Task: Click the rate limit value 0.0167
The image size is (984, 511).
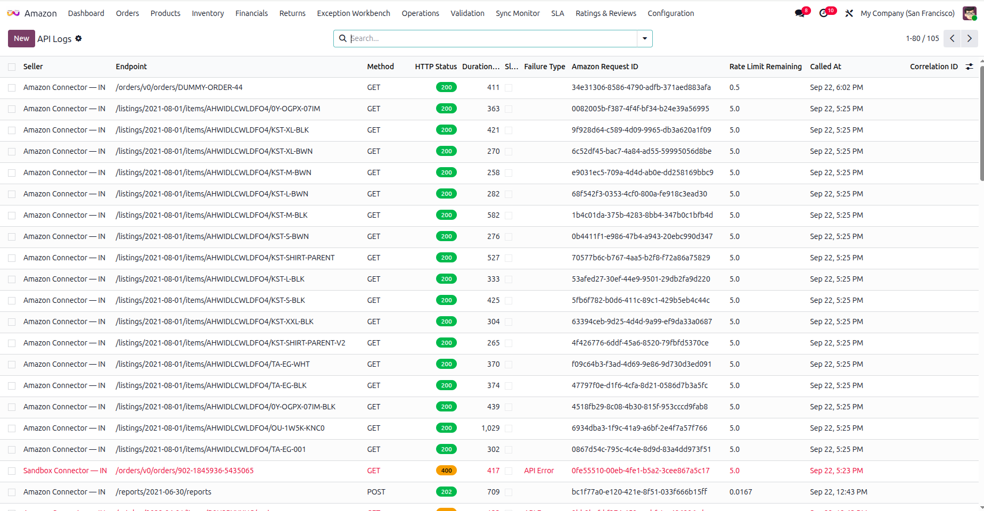Action: coord(741,492)
